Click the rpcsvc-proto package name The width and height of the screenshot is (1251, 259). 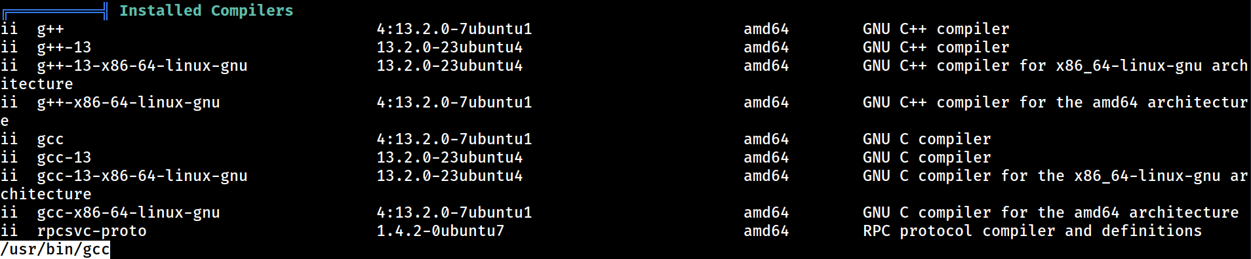92,231
